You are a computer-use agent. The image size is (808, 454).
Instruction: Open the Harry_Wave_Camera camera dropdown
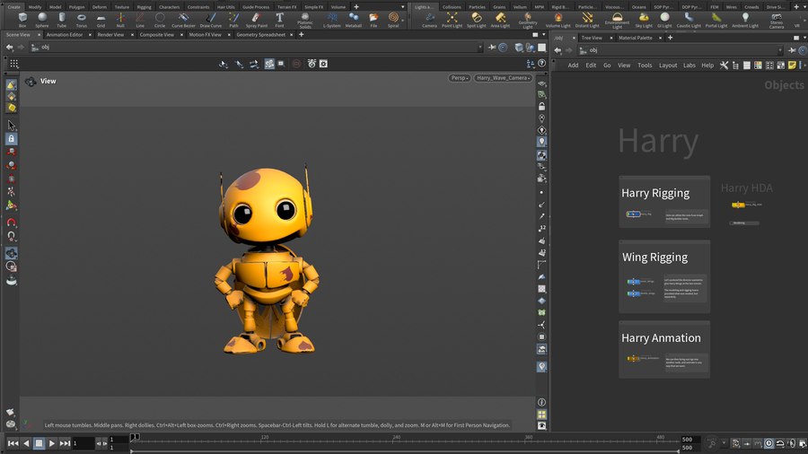tap(503, 78)
